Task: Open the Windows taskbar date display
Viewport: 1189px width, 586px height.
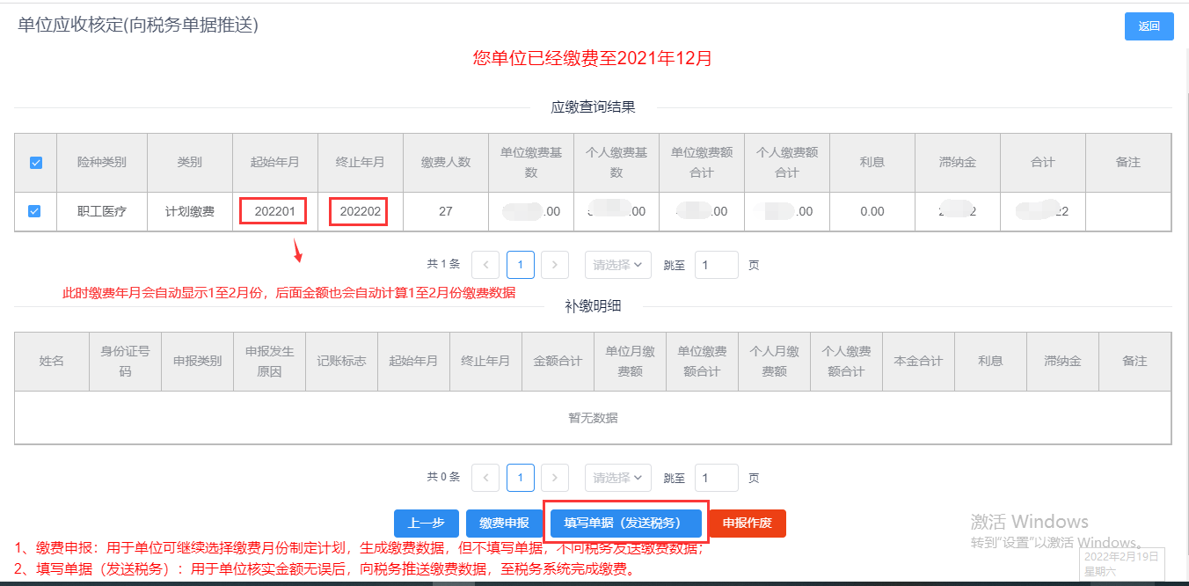Action: click(x=1121, y=563)
